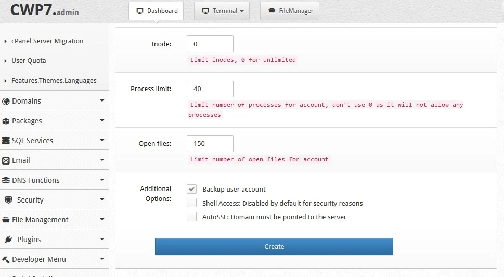The image size is (504, 277).
Task: Click 'Limit number of open files' hint
Action: coord(259,159)
